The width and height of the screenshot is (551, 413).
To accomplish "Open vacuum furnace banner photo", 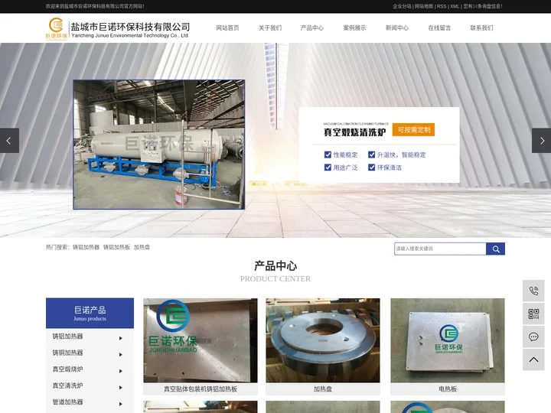I will tap(159, 145).
